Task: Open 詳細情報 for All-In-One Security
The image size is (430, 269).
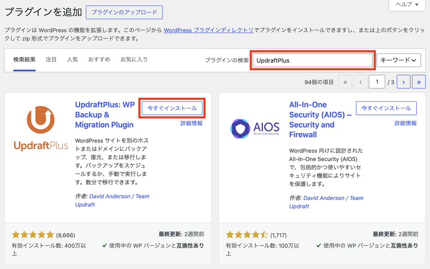Action: [x=405, y=123]
